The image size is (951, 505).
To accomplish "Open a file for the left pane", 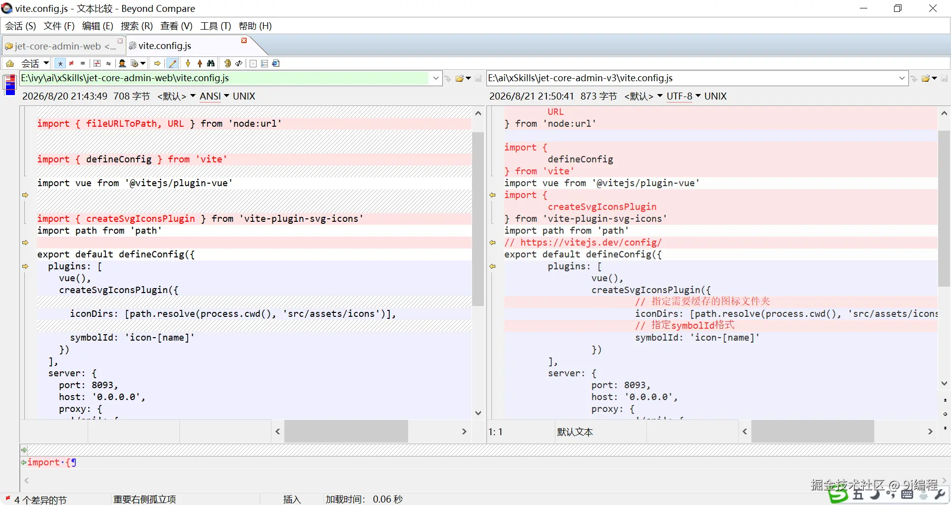I will (x=460, y=78).
